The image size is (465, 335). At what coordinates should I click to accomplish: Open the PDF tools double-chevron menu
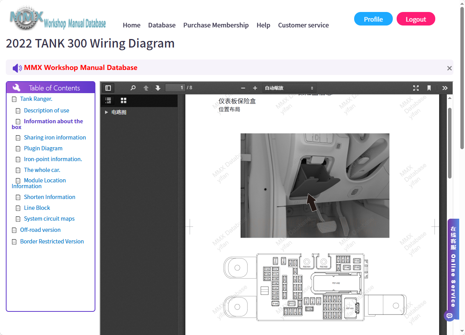click(x=445, y=88)
